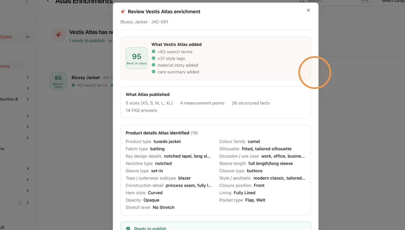405x230 pixels.
Task: Close the Review Vestis Atlas enrichment dialog
Action: point(308,10)
